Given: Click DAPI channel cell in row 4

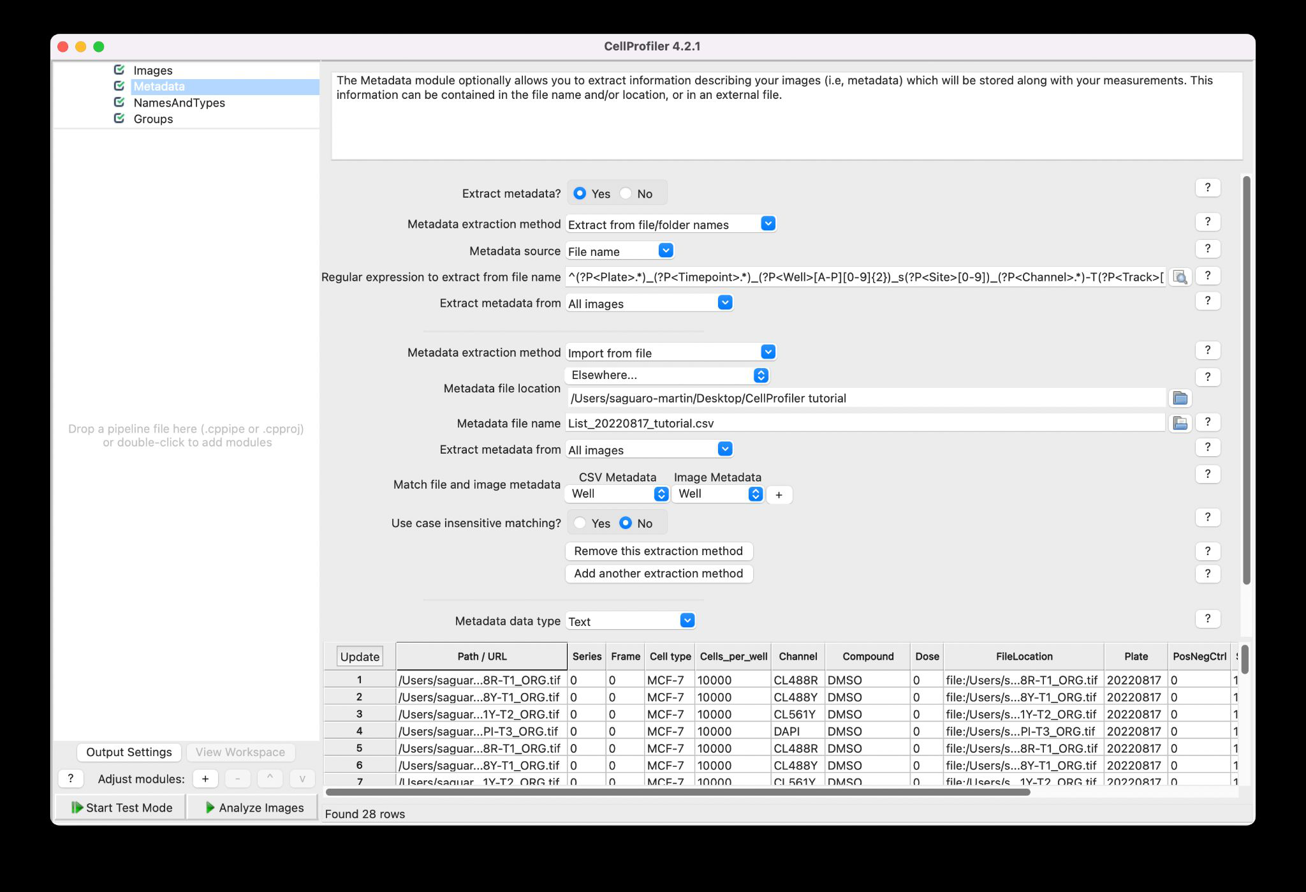Looking at the screenshot, I should coord(798,731).
